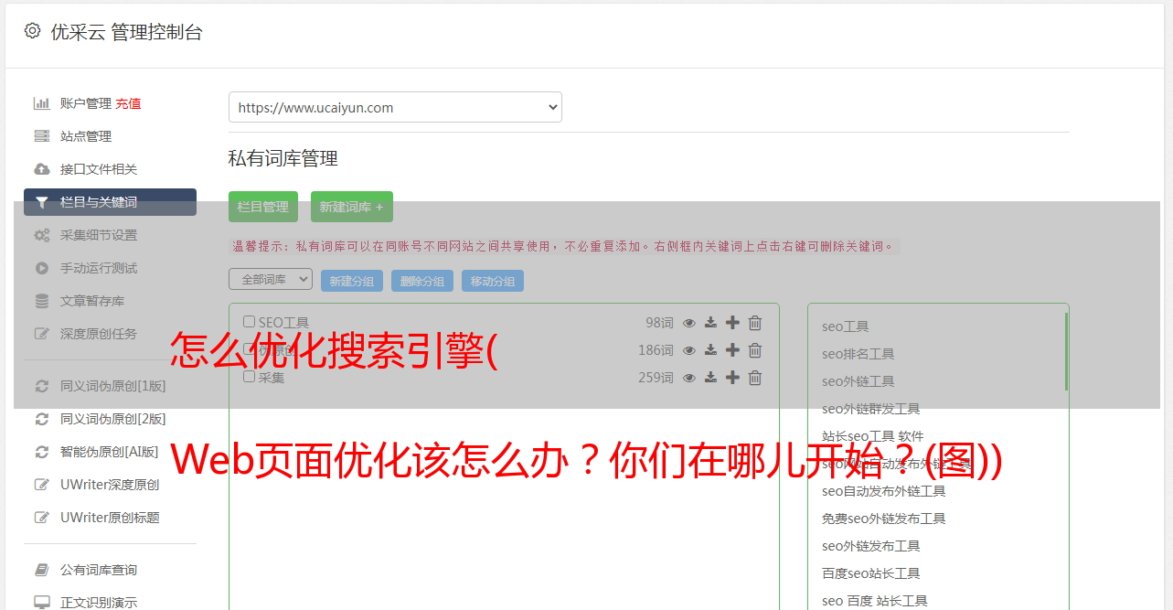The image size is (1173, 610).
Task: Click the 栏目管理 button
Action: [263, 207]
